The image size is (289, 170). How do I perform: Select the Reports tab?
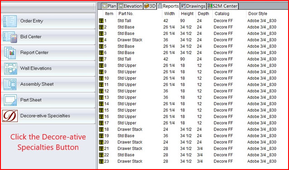coord(169,6)
